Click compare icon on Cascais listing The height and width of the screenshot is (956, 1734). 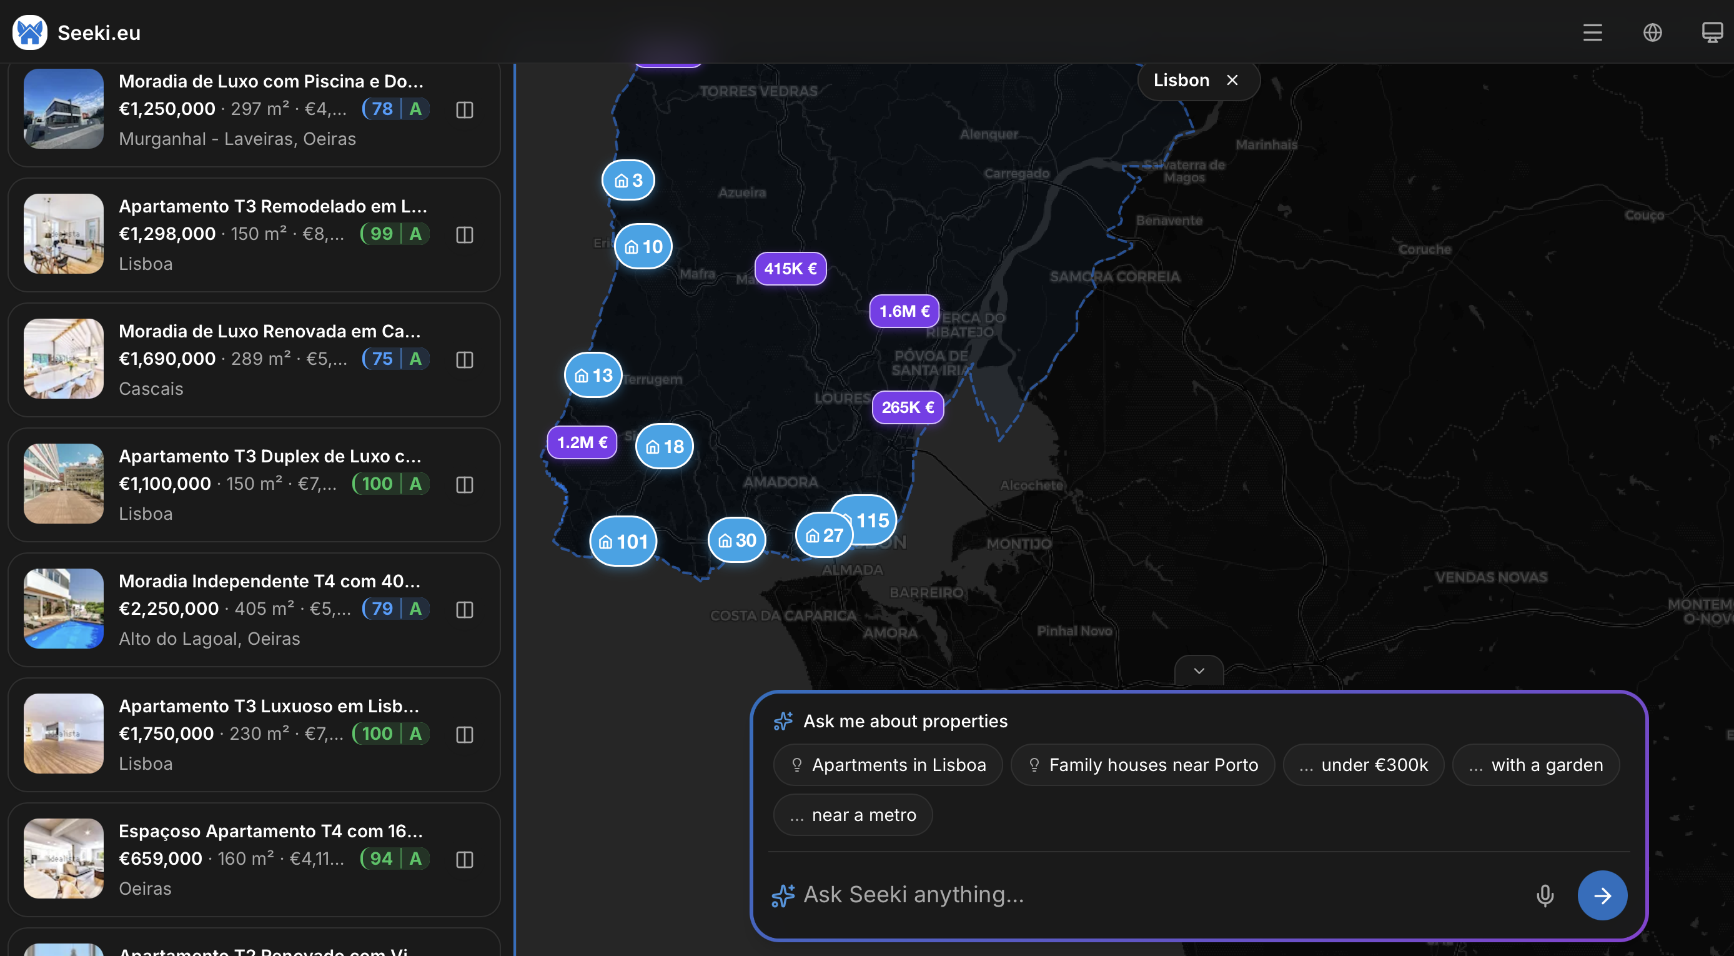click(465, 359)
